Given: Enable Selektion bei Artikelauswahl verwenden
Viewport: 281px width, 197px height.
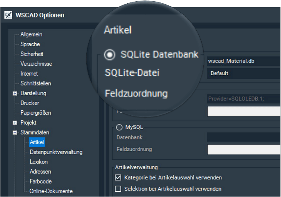Looking at the screenshot, I should point(118,189).
